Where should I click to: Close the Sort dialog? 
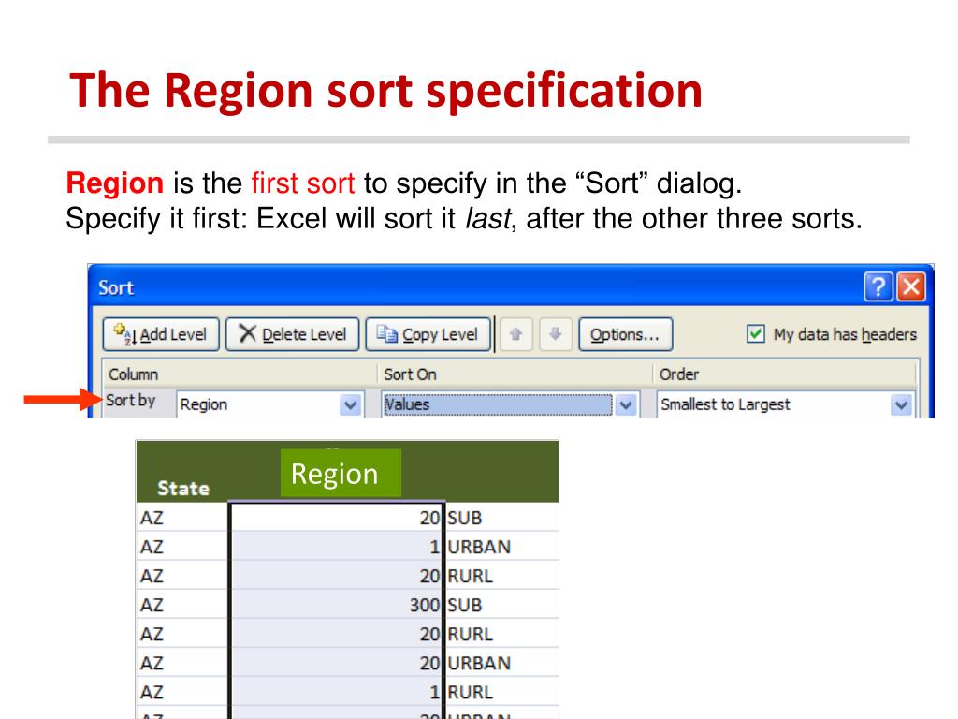pos(911,286)
